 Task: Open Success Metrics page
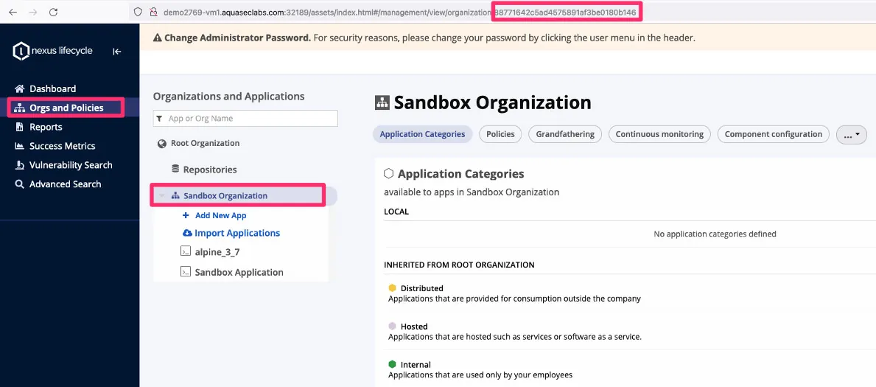tap(63, 146)
